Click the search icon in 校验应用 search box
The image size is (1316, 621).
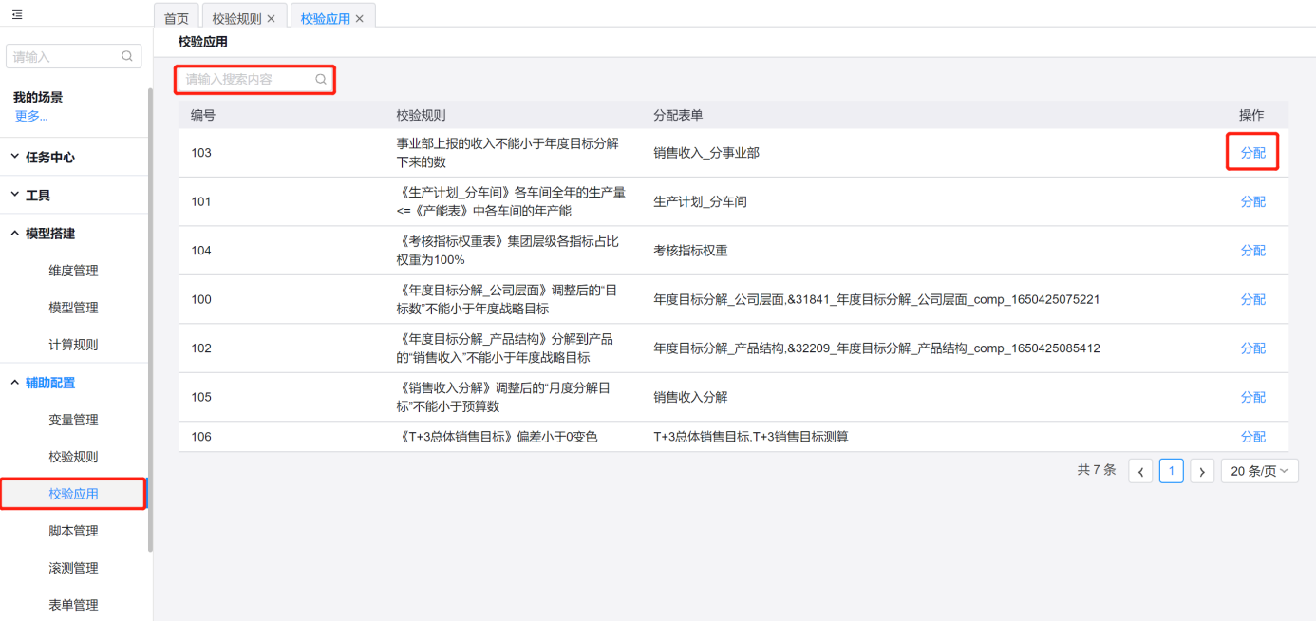(321, 80)
